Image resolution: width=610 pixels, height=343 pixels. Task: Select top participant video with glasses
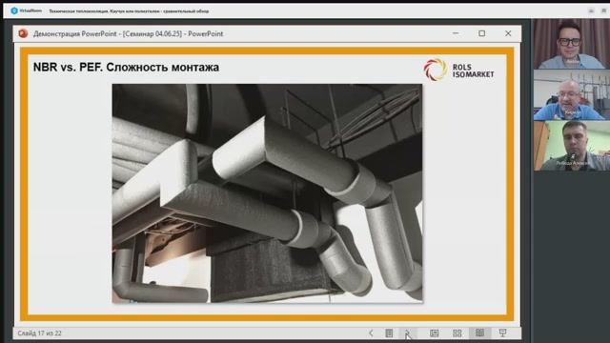pyautogui.click(x=572, y=44)
